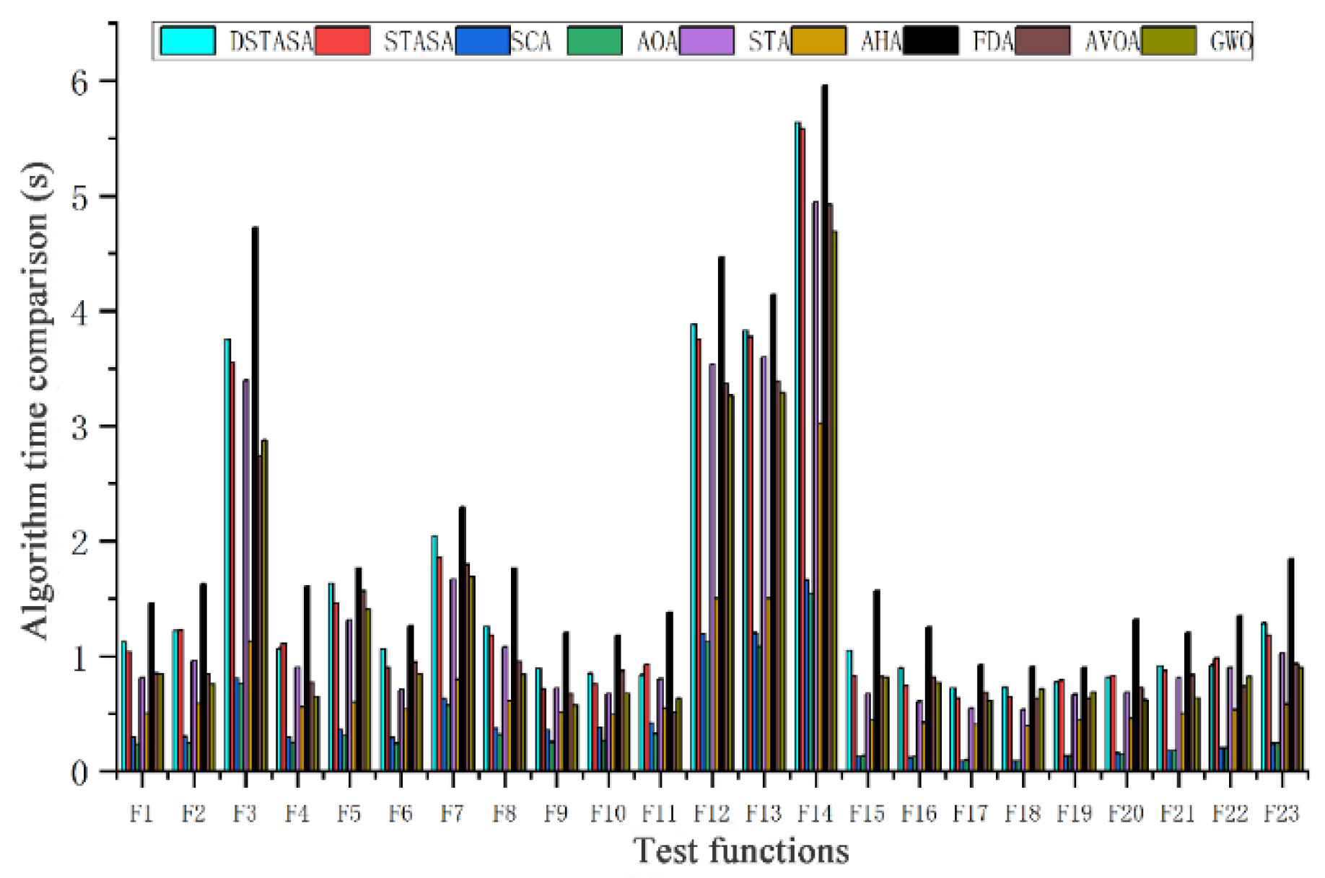The width and height of the screenshot is (1325, 878).
Task: Select the green AOA legend swatch
Action: [x=595, y=41]
